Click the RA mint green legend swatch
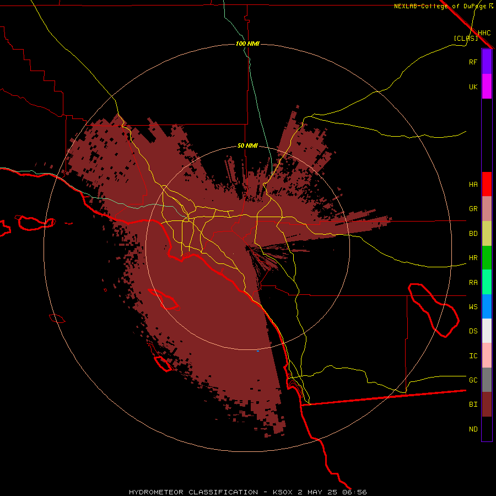The height and width of the screenshot is (496, 496). [x=487, y=282]
